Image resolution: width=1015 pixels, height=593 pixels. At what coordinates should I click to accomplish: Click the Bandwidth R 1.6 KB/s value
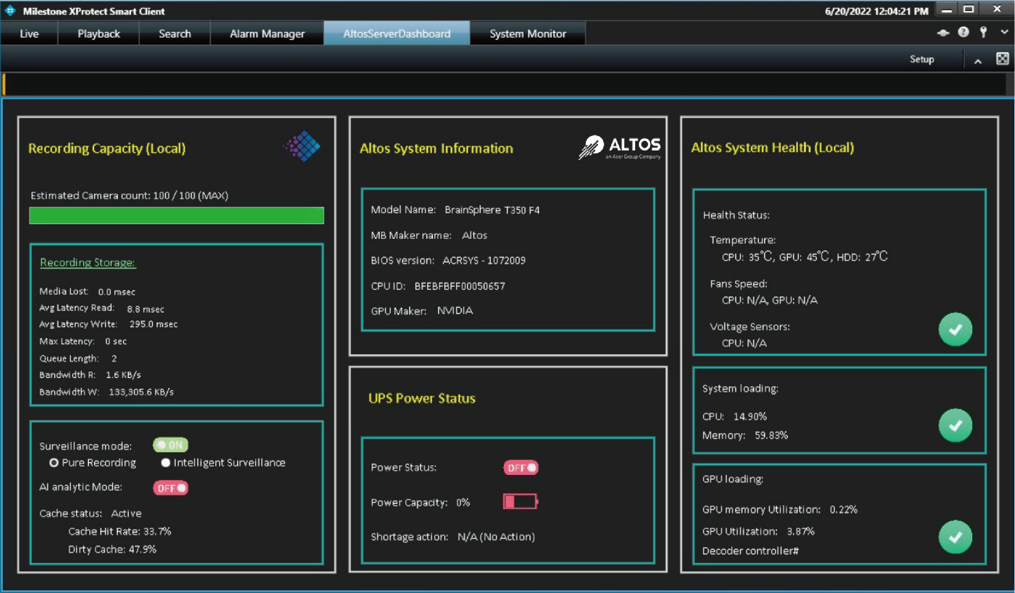(123, 375)
